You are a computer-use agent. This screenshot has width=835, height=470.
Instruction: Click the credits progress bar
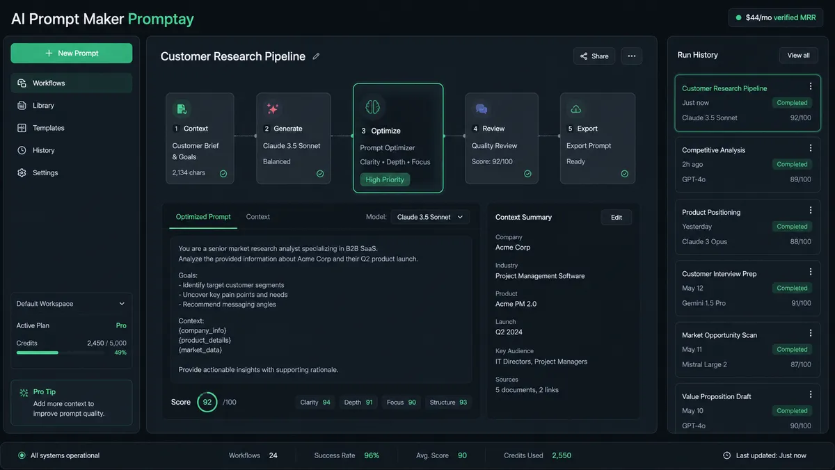59,352
